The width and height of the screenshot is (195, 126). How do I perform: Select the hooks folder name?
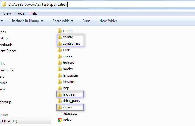click(x=68, y=69)
